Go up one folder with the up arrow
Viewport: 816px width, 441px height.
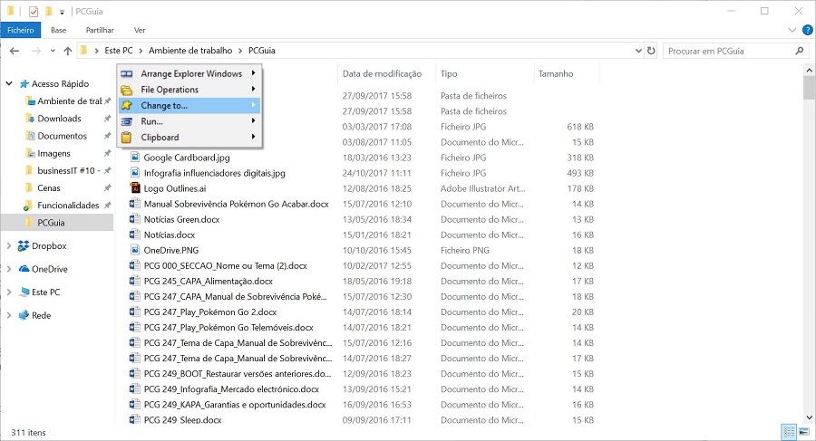(67, 51)
